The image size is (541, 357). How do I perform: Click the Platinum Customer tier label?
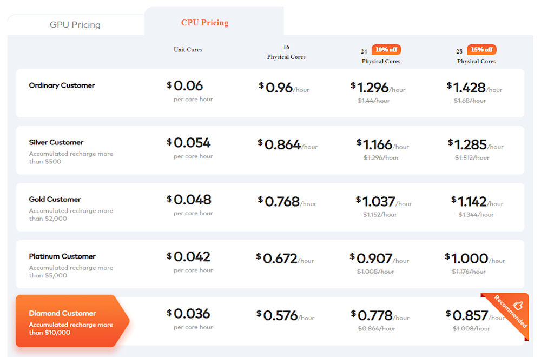pos(62,256)
